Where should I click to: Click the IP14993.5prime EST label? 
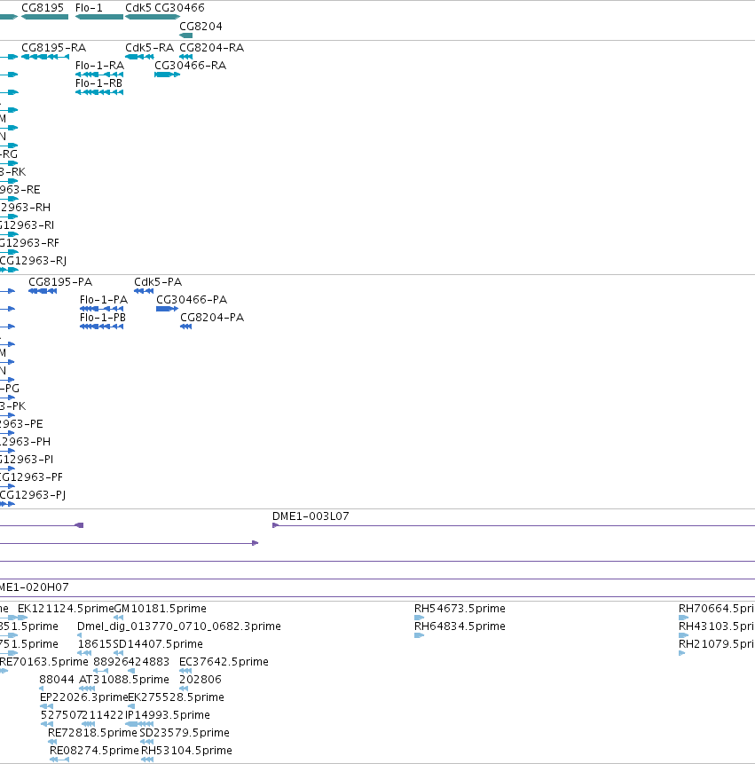[x=168, y=715]
